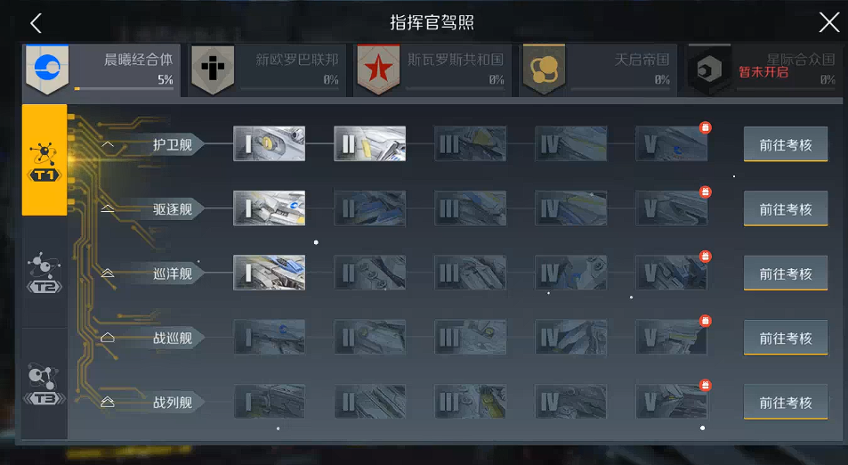This screenshot has width=848, height=465.
Task: Click the 晨曦经合体 5% progress bar
Action: click(x=124, y=88)
